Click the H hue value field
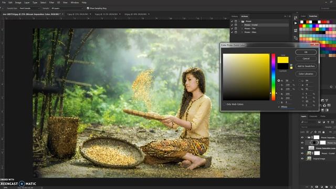Viewport: 336px width, 189px height. 288,80
